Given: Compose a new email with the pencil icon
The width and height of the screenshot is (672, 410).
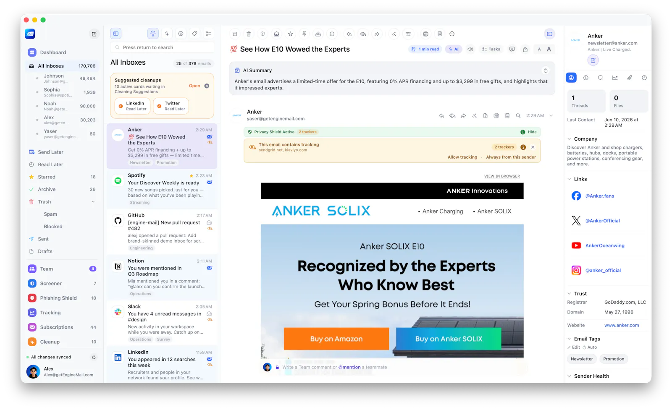Looking at the screenshot, I should (x=94, y=34).
